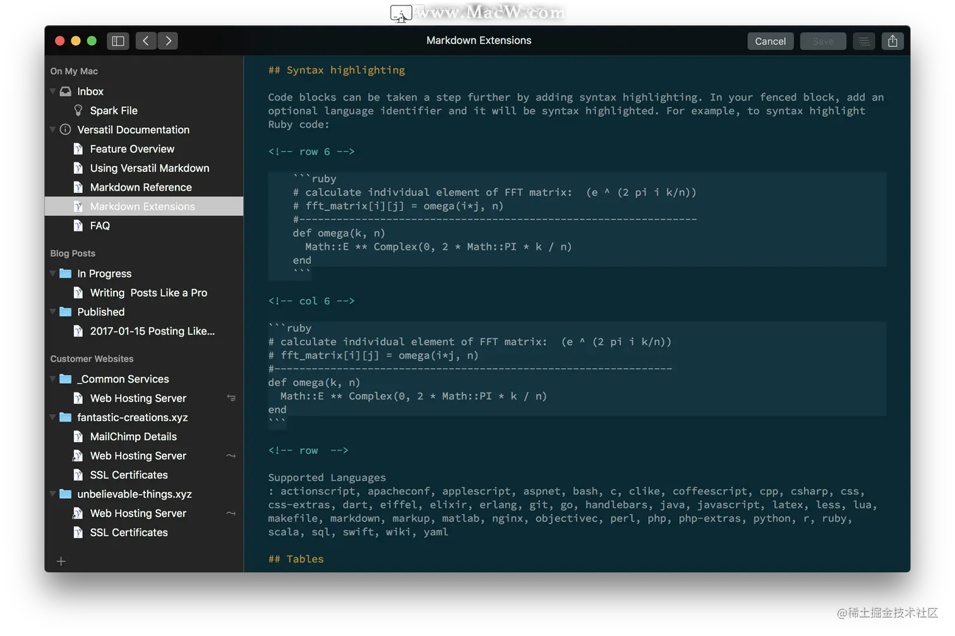This screenshot has width=955, height=636.
Task: Collapse the unbelievable-things.xyz folder
Action: click(x=53, y=494)
